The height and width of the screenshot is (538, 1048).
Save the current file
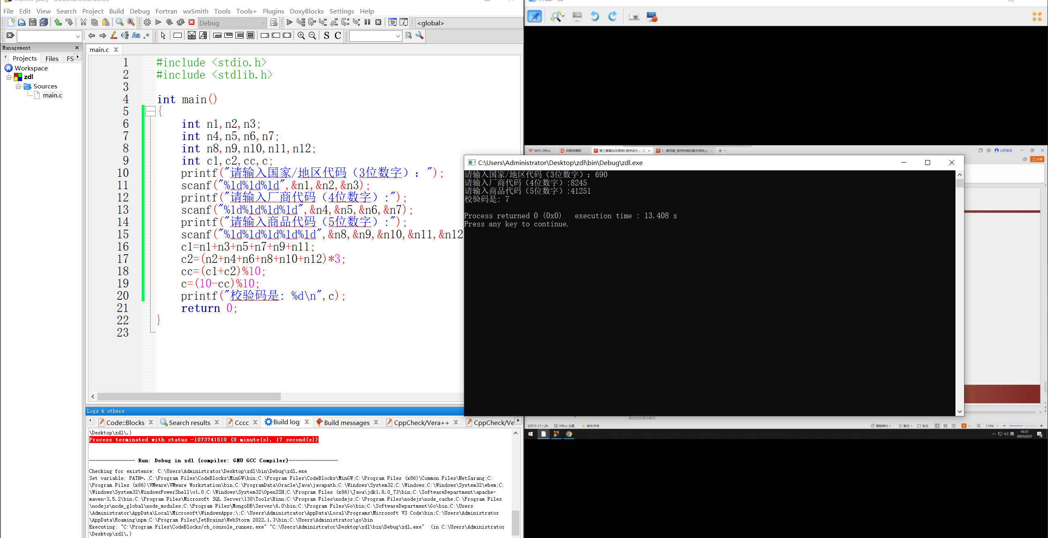tap(33, 23)
